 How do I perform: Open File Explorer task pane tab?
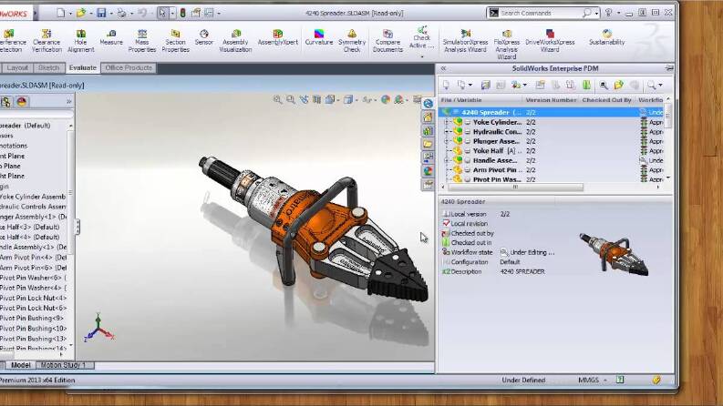coord(428,144)
